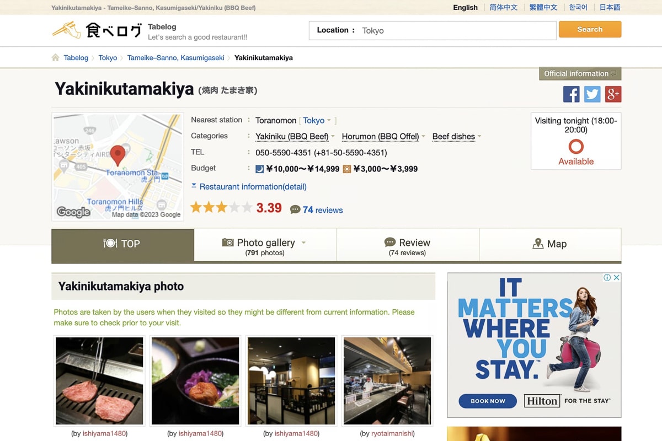Close the Hilton ad with X icon
Viewport: 662px width, 441px height.
616,278
